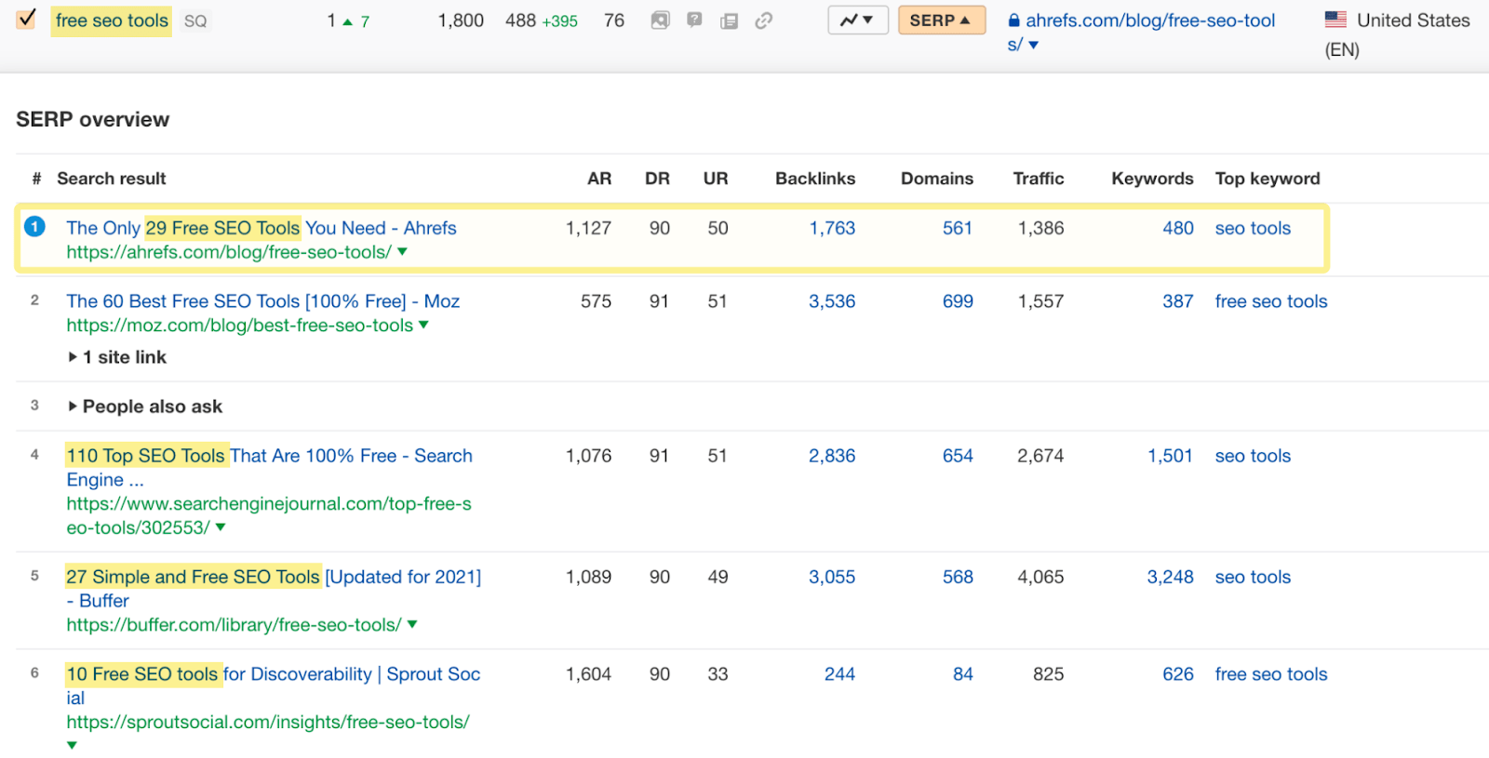This screenshot has width=1489, height=758.
Task: Sort table by Traffic column header
Action: coord(1038,179)
